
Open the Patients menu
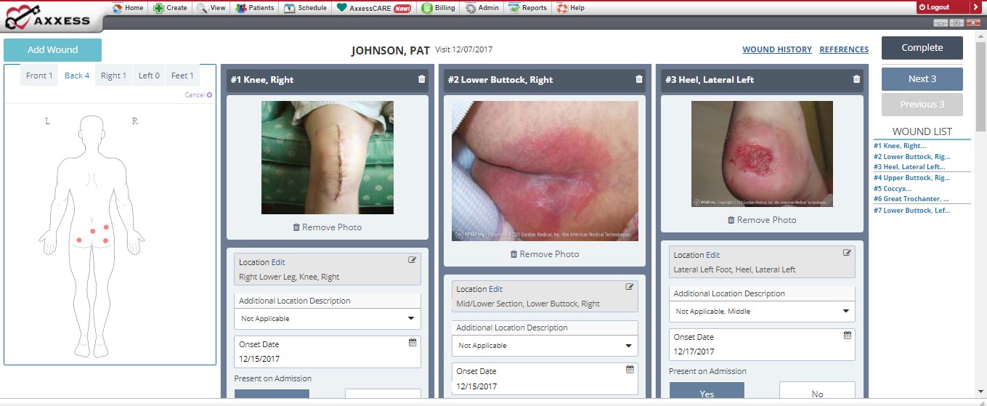pyautogui.click(x=255, y=8)
